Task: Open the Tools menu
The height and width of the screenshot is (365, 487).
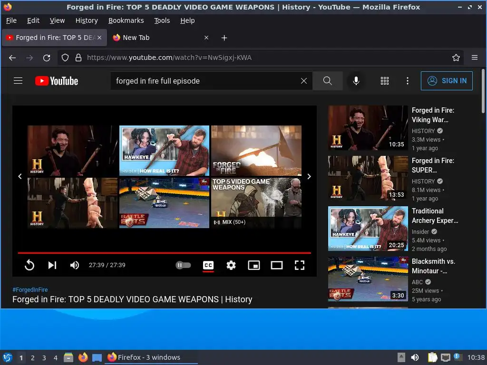Action: tap(162, 20)
